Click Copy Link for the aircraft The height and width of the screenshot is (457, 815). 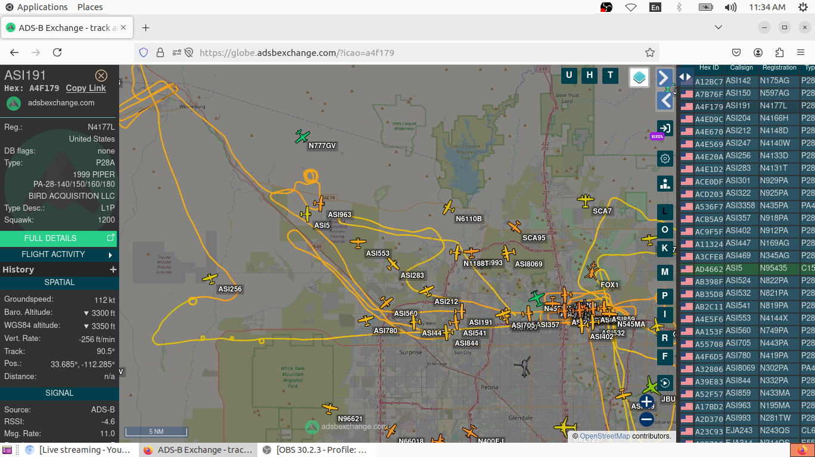[x=86, y=88]
